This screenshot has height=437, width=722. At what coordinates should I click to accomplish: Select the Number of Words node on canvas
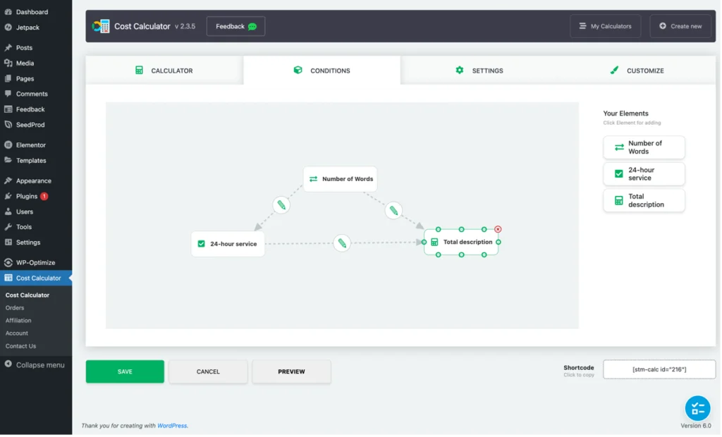[x=341, y=179]
